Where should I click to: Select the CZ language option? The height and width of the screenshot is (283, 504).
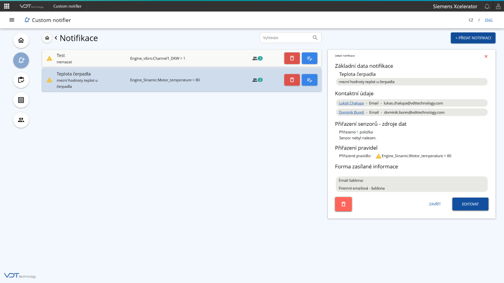tap(471, 20)
